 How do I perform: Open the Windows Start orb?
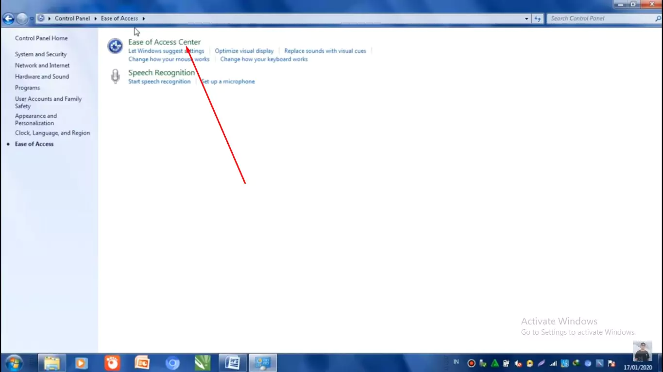click(13, 363)
